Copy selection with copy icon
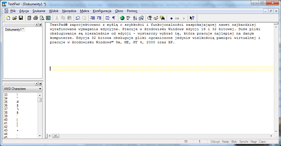281x146 pixels. click(x=63, y=18)
